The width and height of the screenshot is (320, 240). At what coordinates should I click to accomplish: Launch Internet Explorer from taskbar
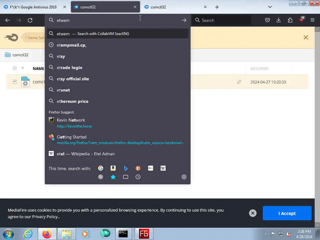[x=27, y=234]
